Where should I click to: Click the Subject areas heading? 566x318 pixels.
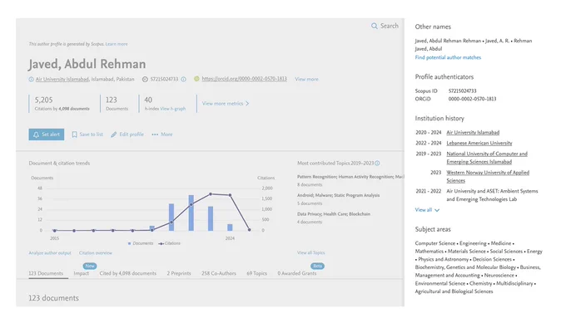pos(433,229)
